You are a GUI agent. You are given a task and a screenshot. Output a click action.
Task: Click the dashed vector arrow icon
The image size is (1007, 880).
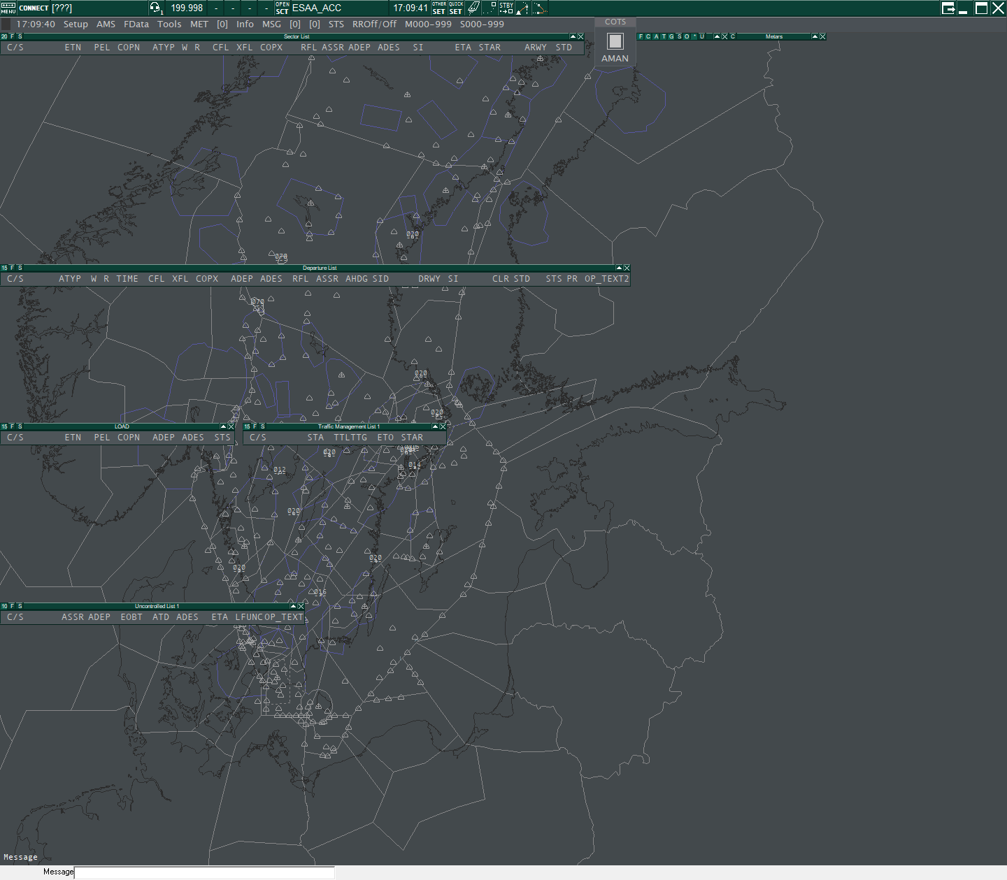tap(522, 8)
